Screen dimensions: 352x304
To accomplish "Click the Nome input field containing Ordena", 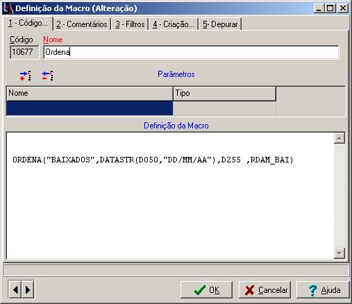I will [x=191, y=52].
